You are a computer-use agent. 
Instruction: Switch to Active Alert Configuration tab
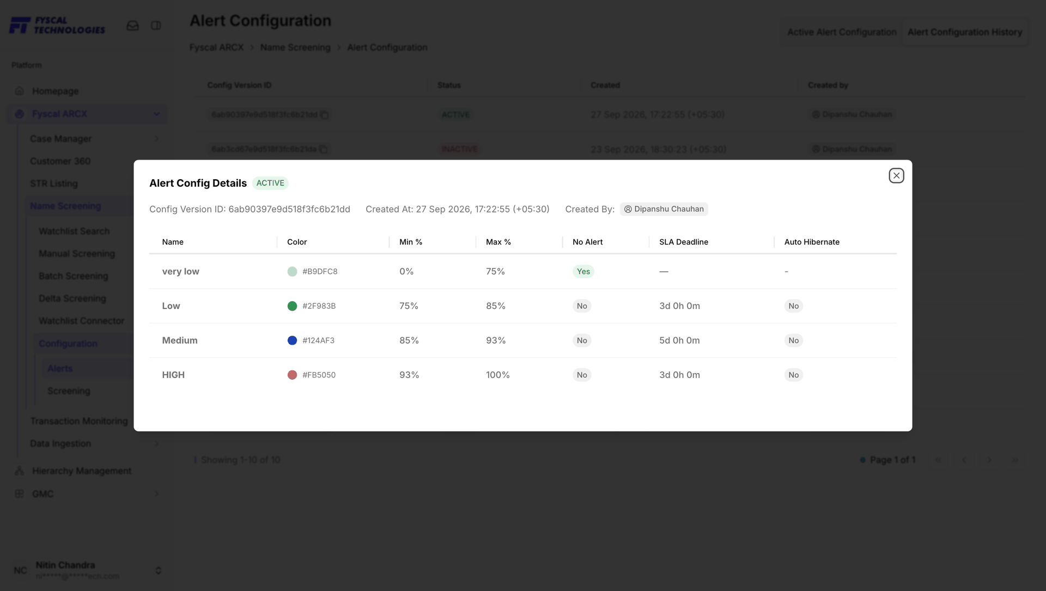click(x=842, y=32)
